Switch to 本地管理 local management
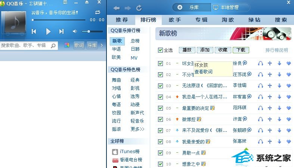Screen dimensions: 294x168 230,7
